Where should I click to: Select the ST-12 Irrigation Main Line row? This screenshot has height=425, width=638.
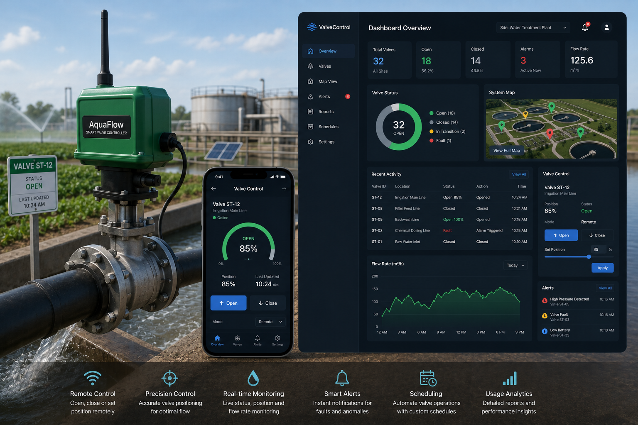click(x=449, y=198)
